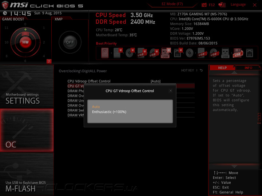Click the CPU Temp 28°C reading

pyautogui.click(x=109, y=30)
